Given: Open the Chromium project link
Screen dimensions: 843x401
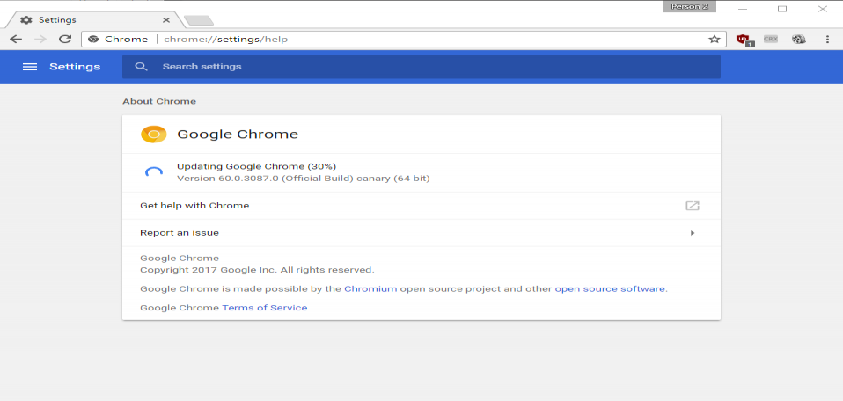Looking at the screenshot, I should tap(370, 288).
